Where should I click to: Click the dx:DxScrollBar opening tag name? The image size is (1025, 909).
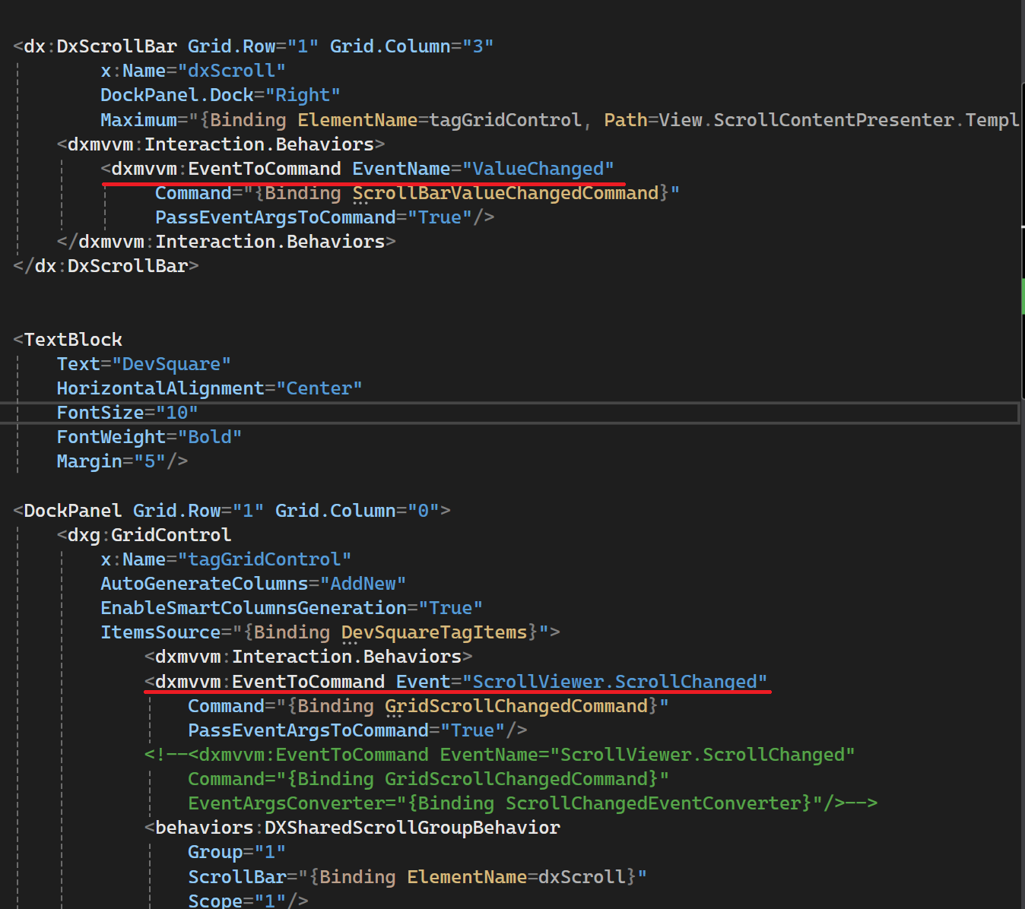tap(100, 46)
